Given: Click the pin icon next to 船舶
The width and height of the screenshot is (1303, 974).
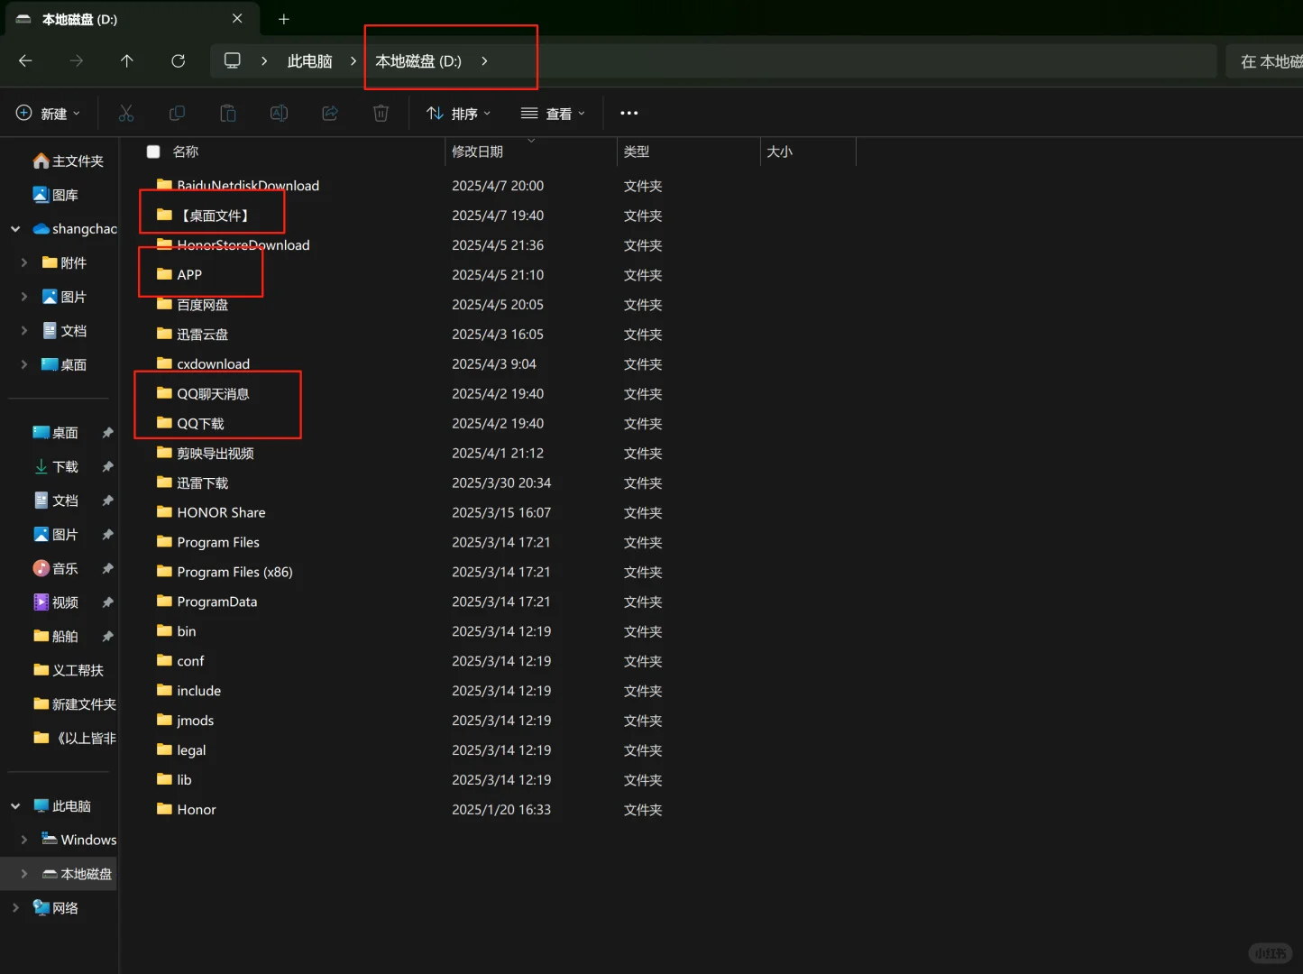Looking at the screenshot, I should pos(107,637).
